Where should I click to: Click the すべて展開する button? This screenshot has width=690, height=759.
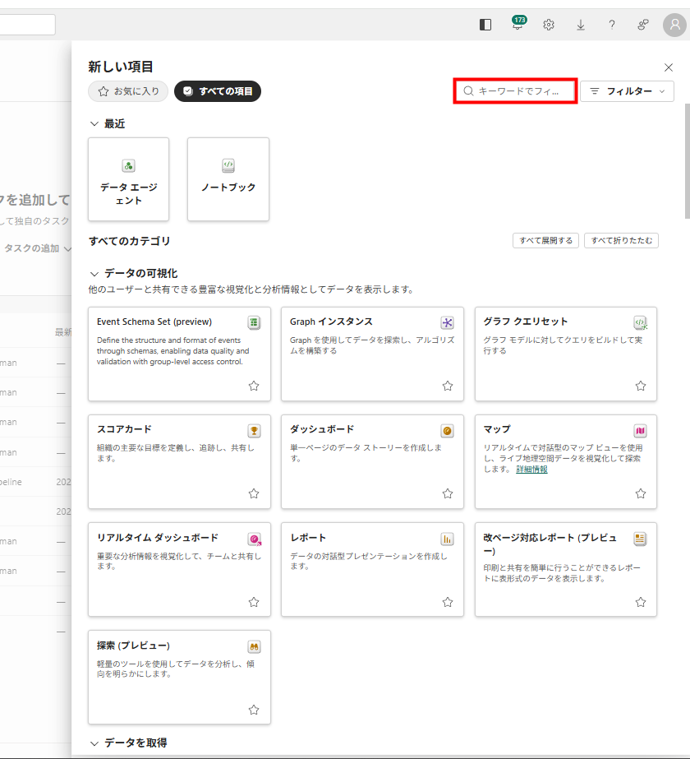(545, 241)
